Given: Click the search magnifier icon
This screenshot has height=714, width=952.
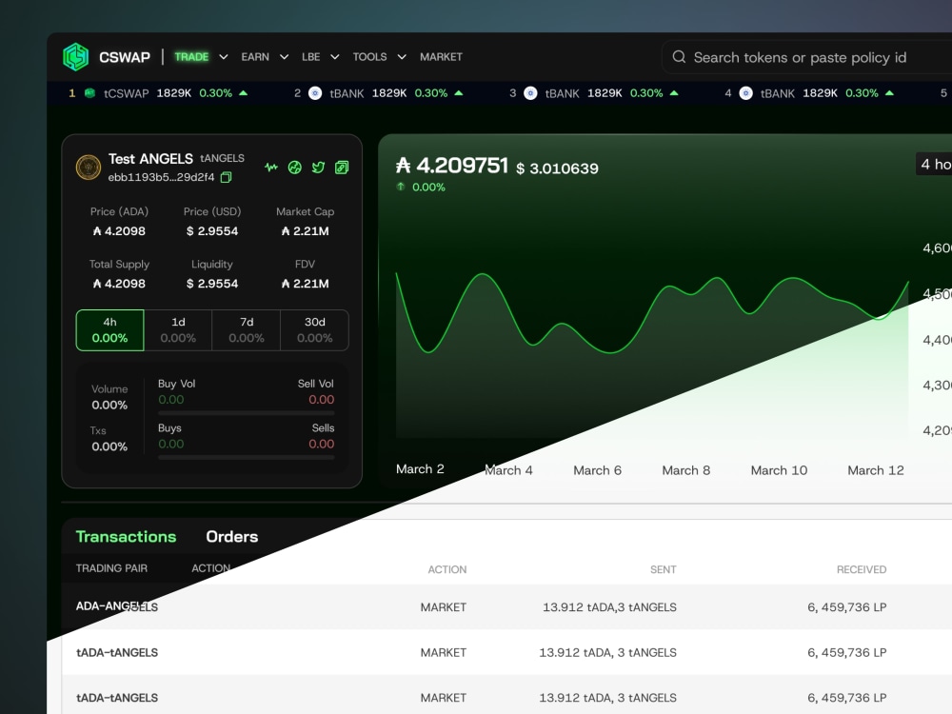Looking at the screenshot, I should click(679, 57).
